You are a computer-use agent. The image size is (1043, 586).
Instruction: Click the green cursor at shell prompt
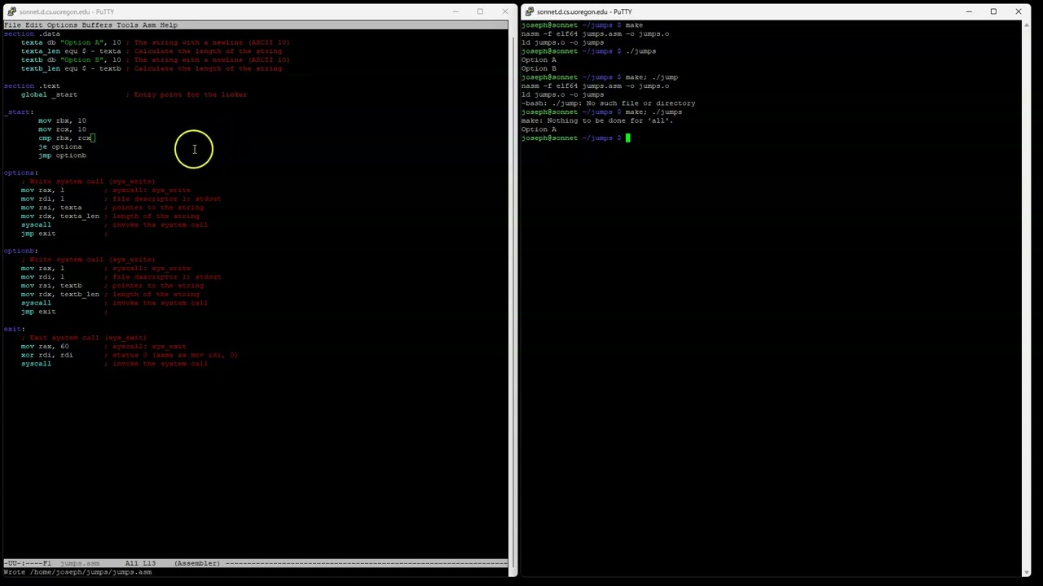628,138
